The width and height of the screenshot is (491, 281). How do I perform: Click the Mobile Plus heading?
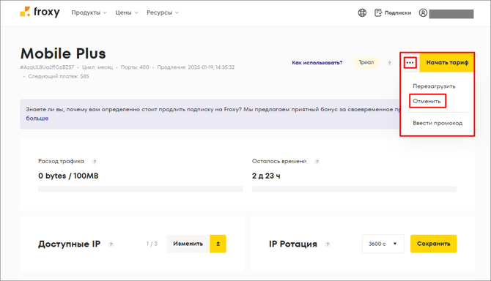click(63, 53)
